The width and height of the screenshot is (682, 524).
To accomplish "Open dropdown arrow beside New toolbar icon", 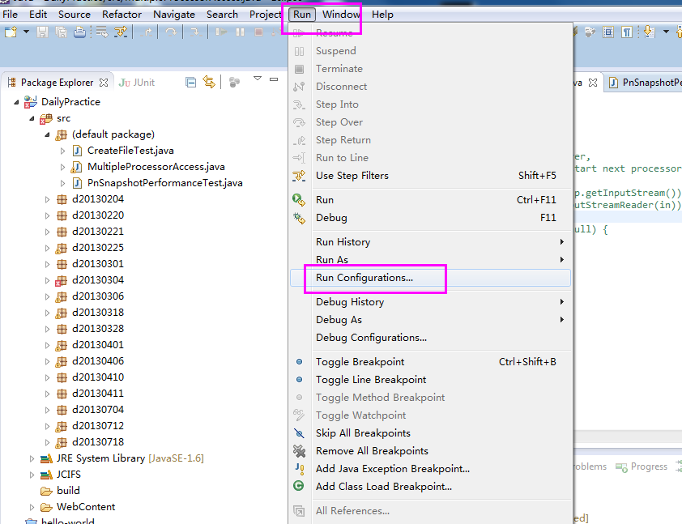I will pyautogui.click(x=26, y=32).
